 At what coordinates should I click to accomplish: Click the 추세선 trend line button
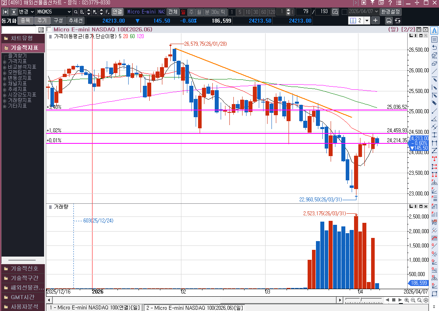point(75,21)
